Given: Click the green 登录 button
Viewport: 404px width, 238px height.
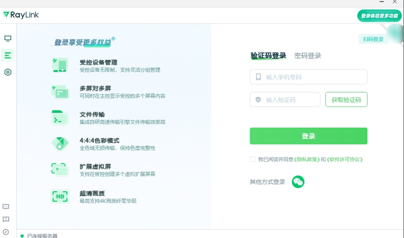Looking at the screenshot, I should 309,136.
